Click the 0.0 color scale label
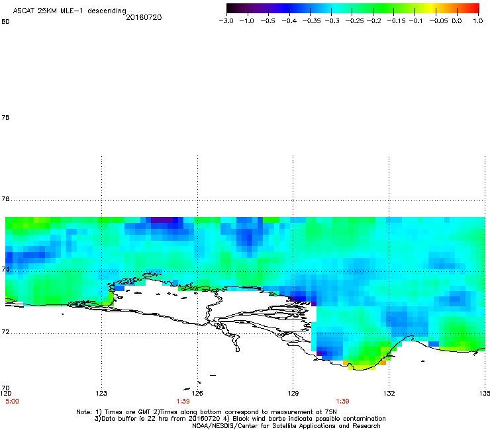The image size is (490, 430). (457, 21)
